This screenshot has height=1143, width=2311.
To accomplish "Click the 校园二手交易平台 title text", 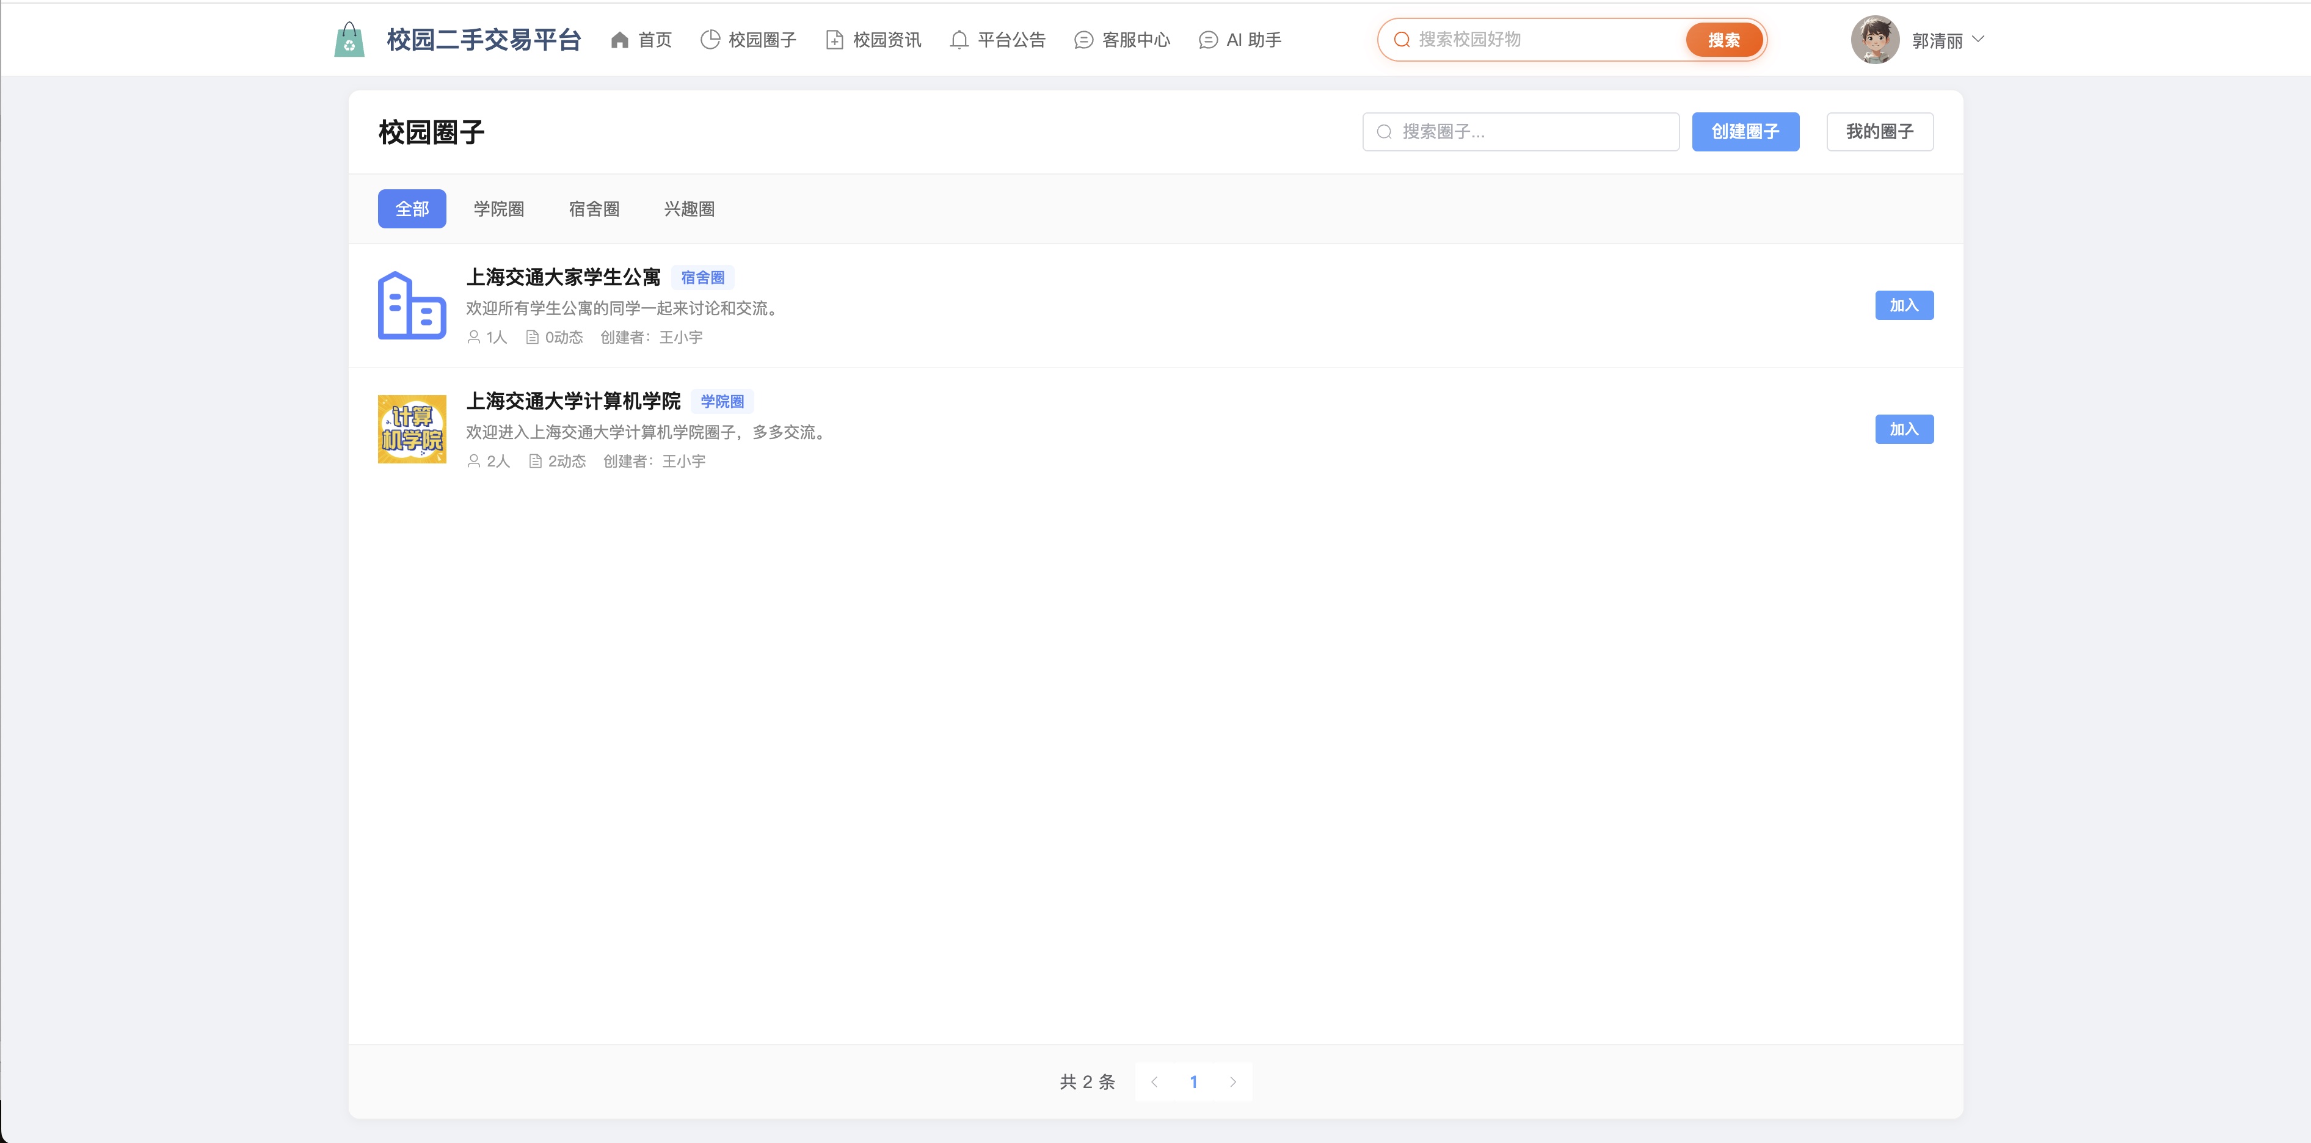I will [x=484, y=40].
